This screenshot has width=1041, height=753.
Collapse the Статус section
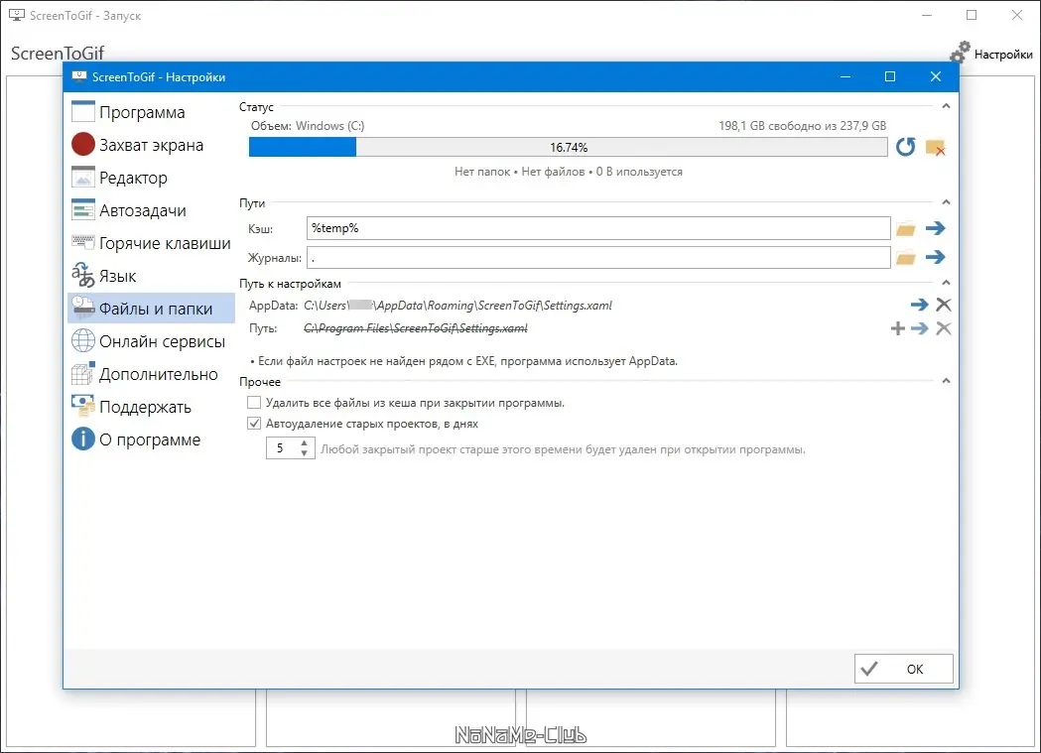coord(946,106)
